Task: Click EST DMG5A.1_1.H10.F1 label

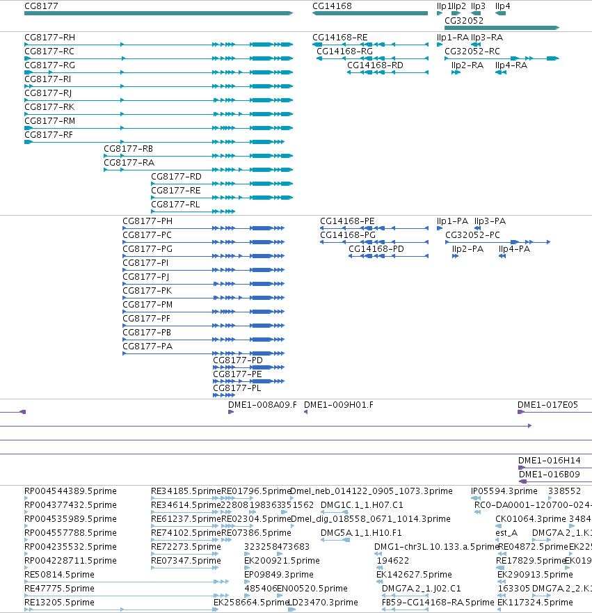Action: 361,533
